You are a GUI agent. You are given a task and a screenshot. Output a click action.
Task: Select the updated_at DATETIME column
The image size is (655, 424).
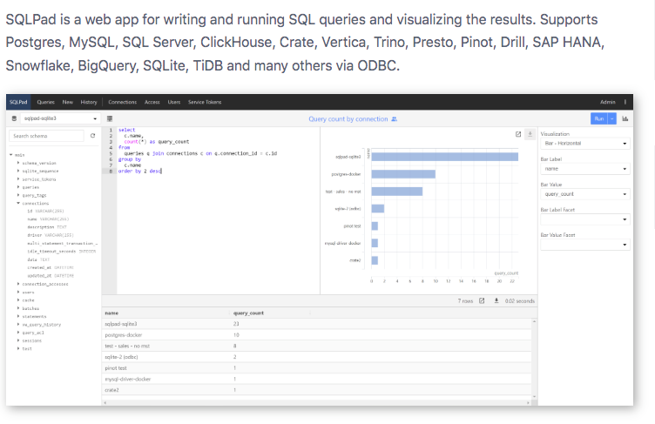[51, 276]
